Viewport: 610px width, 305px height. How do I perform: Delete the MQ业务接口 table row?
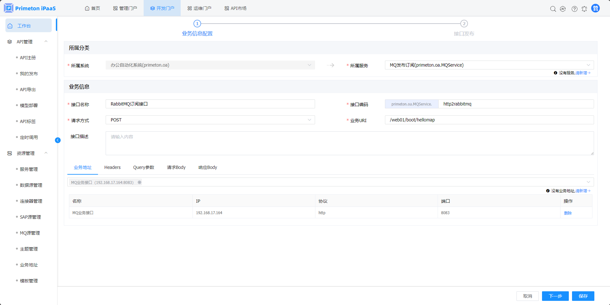[568, 213]
